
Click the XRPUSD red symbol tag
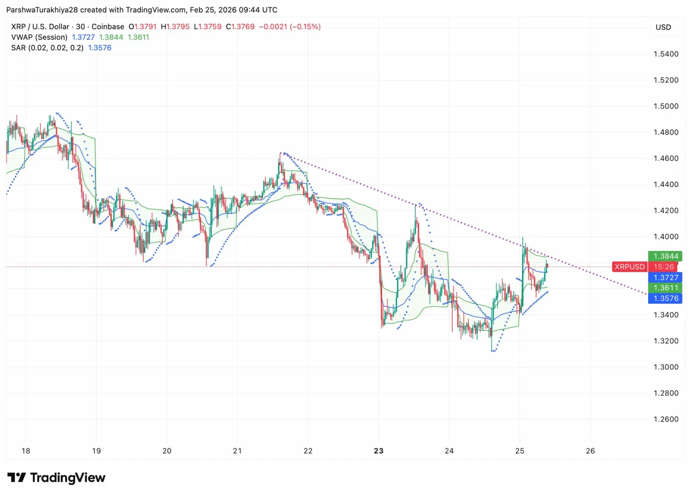(629, 266)
